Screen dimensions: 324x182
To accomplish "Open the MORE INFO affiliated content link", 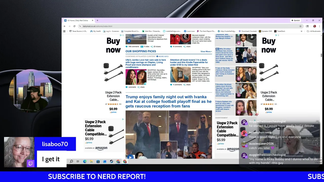I will click(x=163, y=56).
